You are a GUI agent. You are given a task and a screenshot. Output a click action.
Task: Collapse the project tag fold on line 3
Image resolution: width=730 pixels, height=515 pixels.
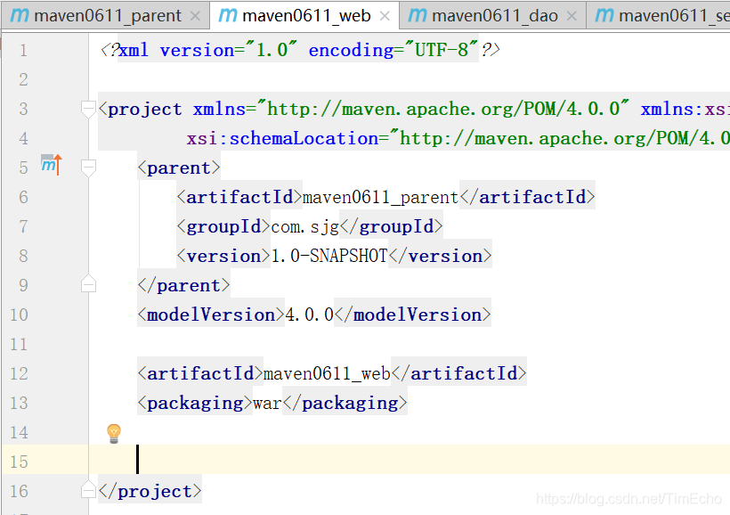(88, 109)
